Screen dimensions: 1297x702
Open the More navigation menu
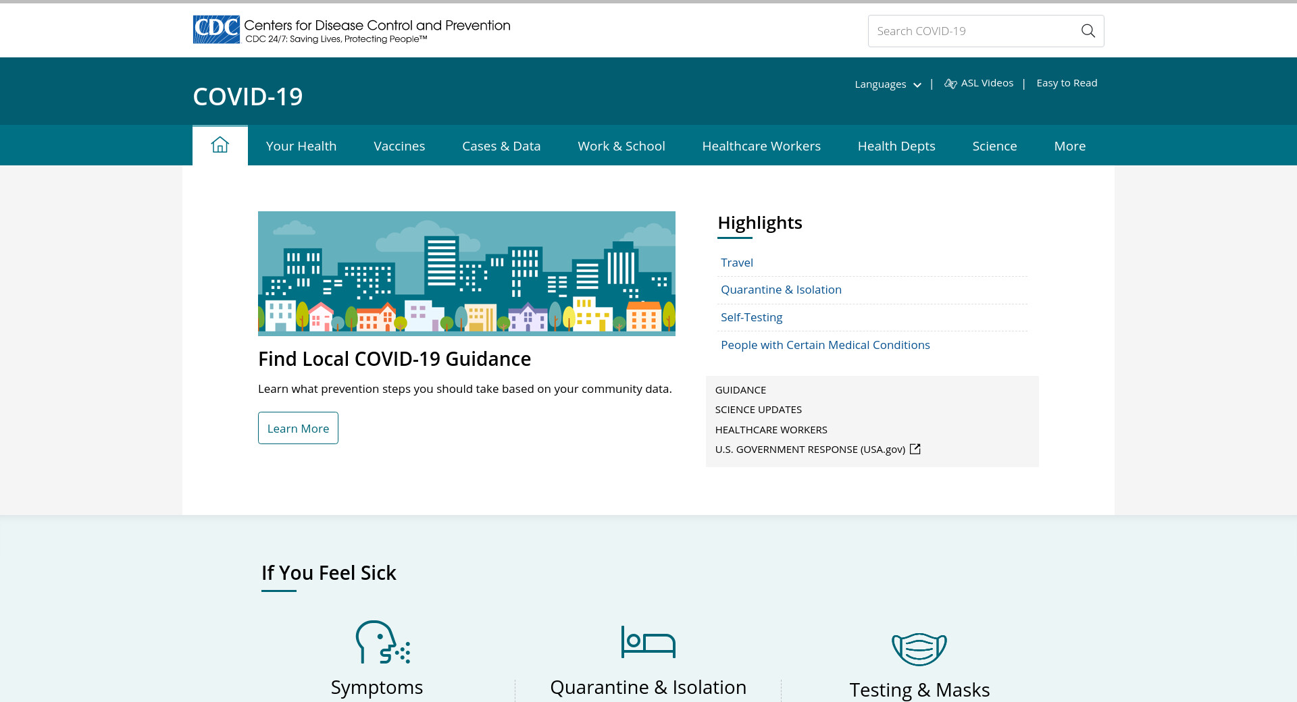[x=1069, y=146]
